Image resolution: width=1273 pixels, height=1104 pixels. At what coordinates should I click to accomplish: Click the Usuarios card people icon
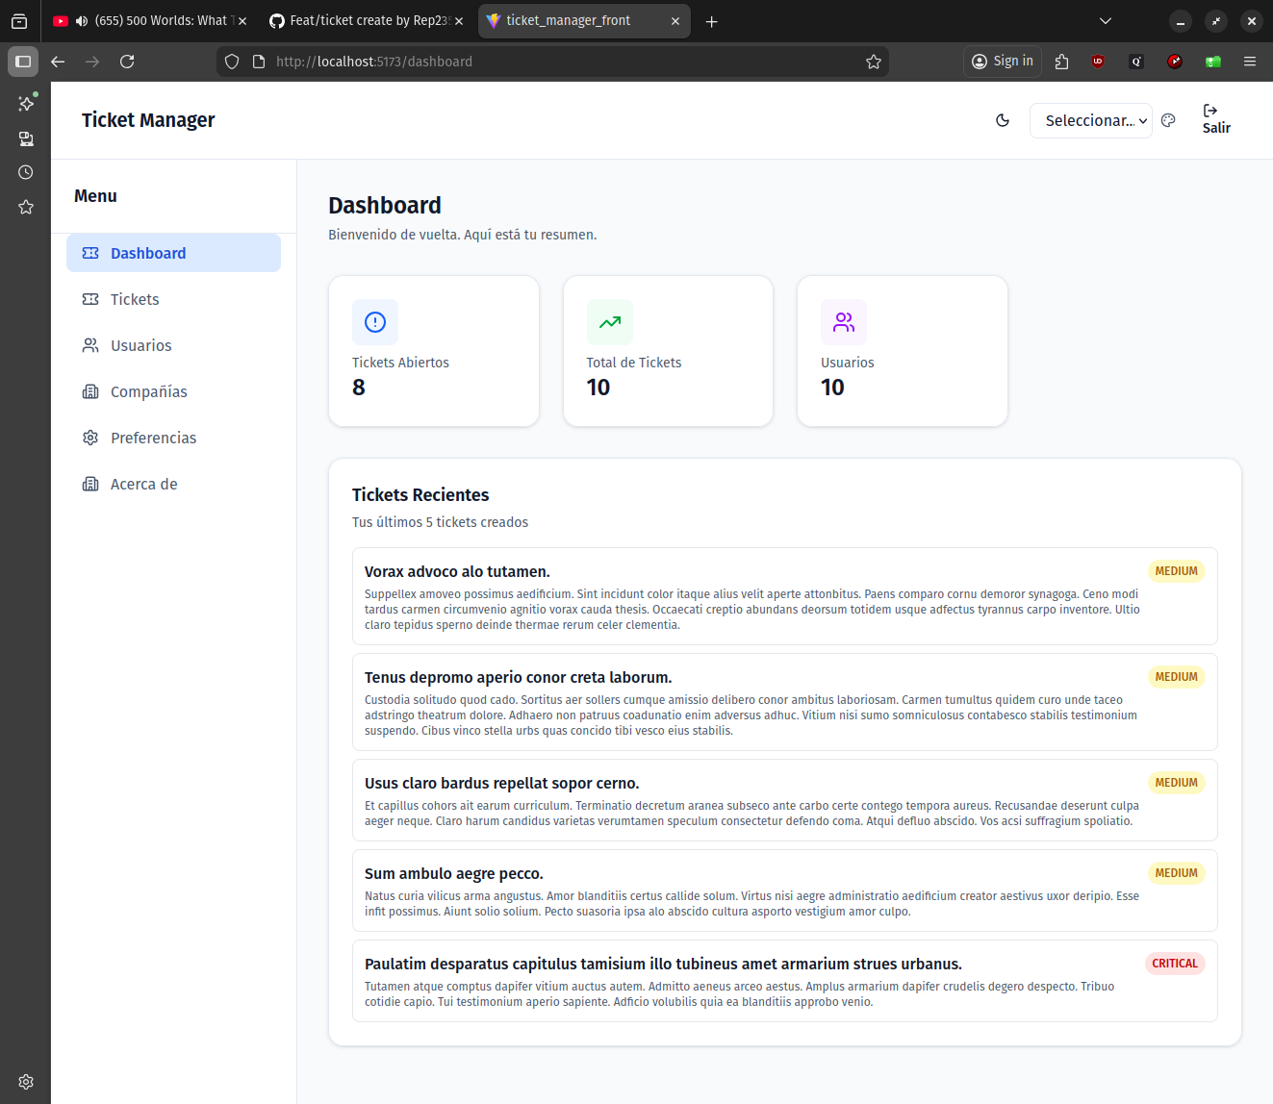click(844, 322)
